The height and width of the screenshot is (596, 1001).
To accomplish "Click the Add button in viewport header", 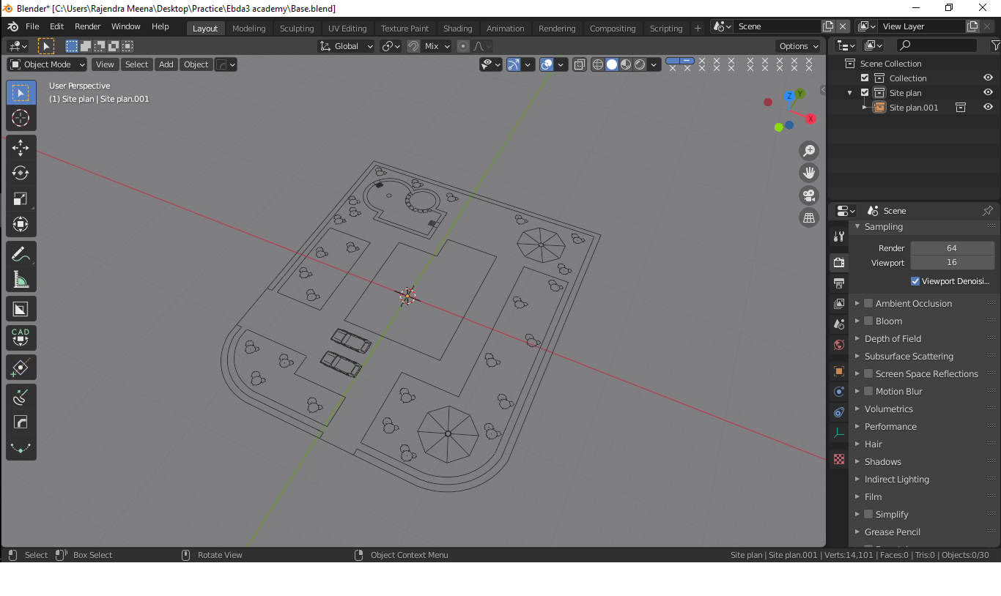I will pyautogui.click(x=166, y=64).
